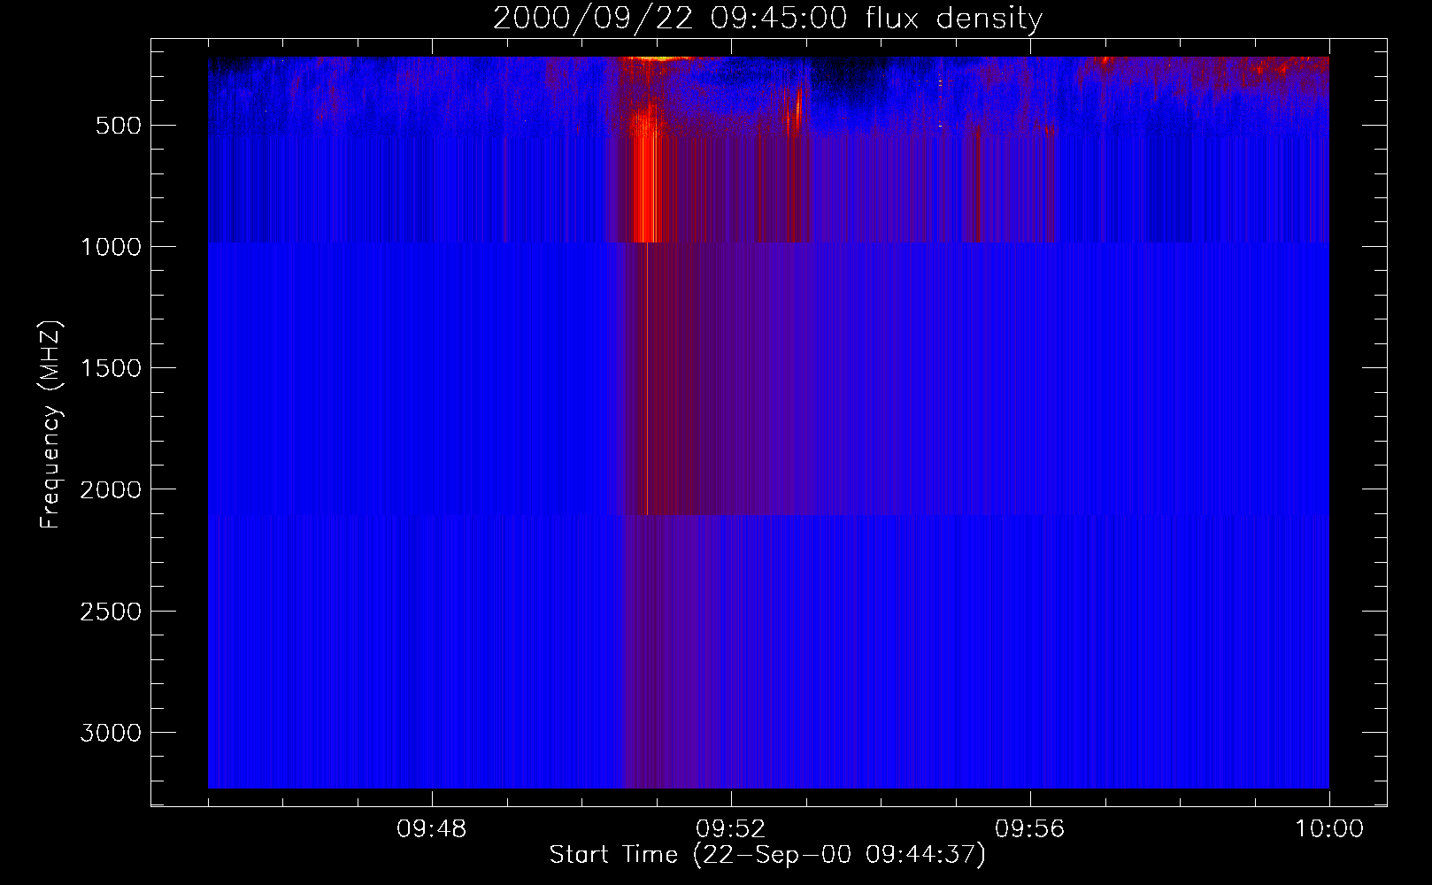
Task: Select the 500 frequency tick label
Action: pos(119,126)
